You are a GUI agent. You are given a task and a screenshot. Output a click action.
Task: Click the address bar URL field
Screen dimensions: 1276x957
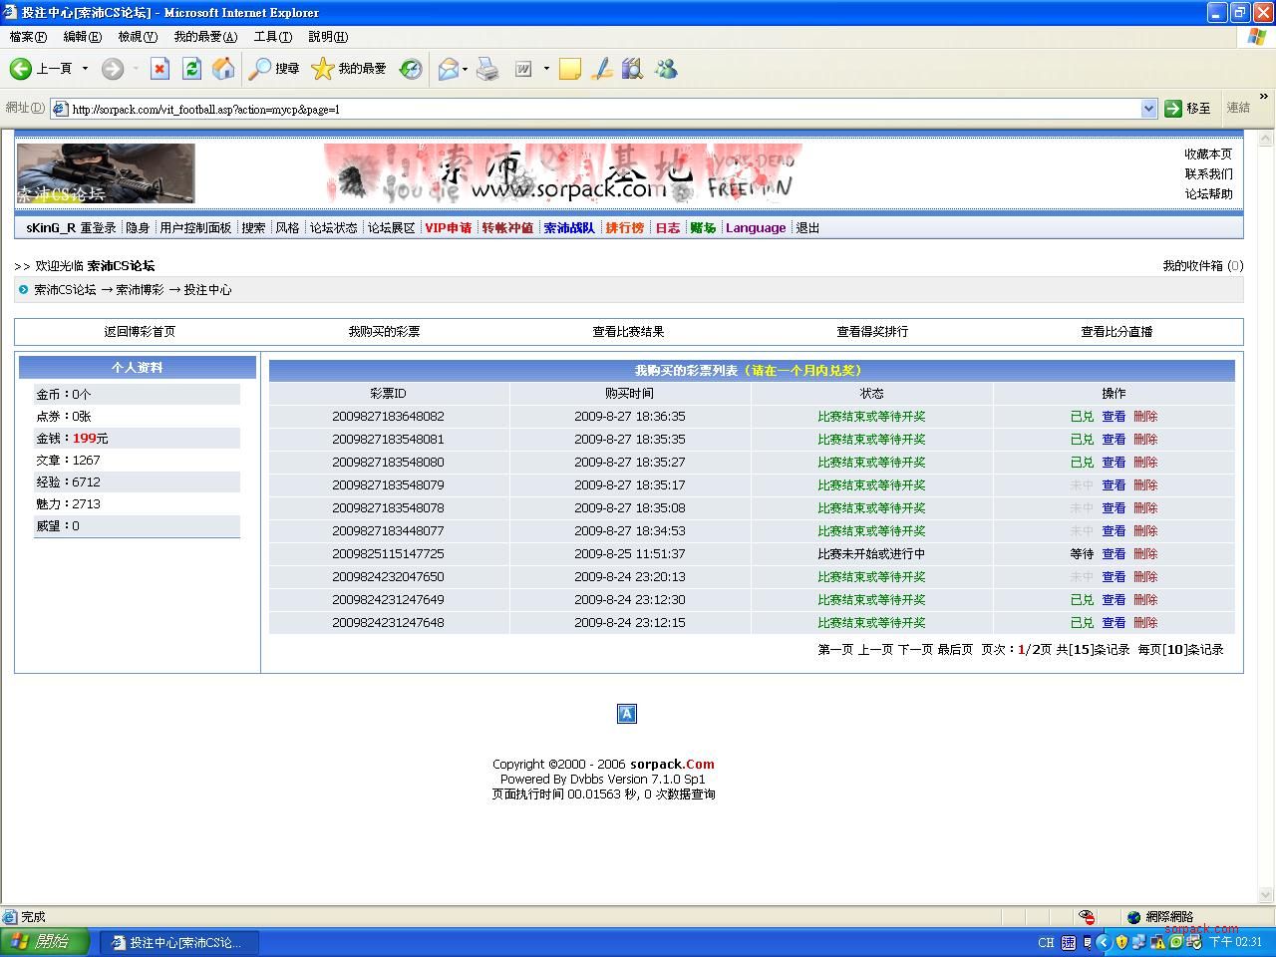[x=598, y=109]
